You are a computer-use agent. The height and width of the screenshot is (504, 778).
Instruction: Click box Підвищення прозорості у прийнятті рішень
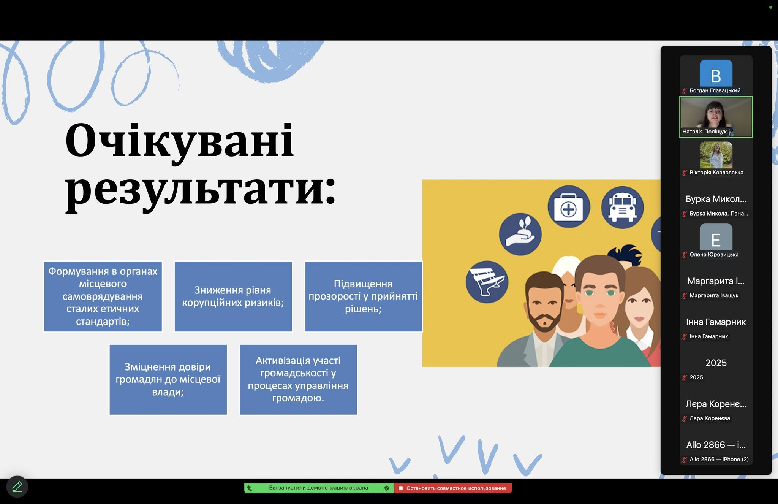click(x=363, y=296)
